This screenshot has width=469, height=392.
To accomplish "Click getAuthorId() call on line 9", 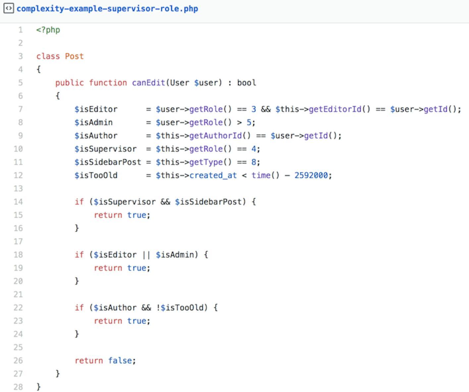I will pos(220,136).
